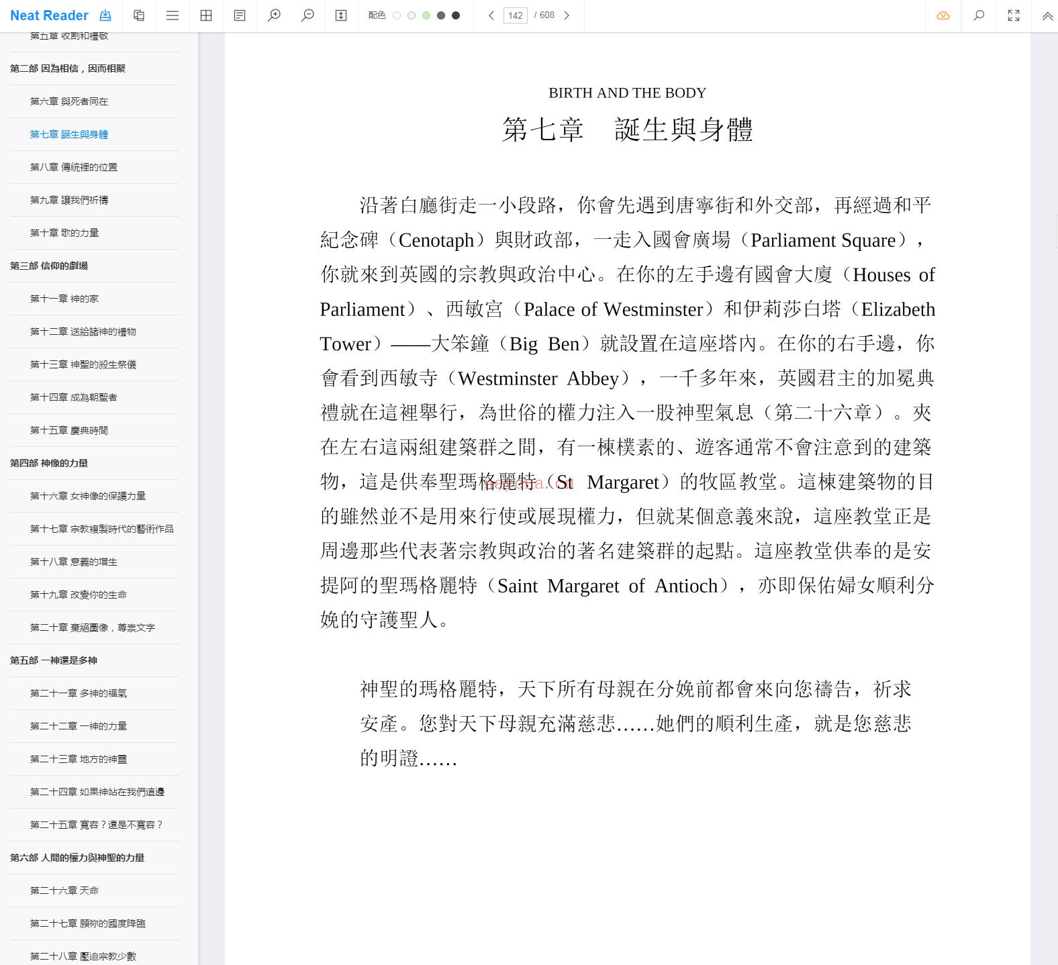Open chapter 第九章 讓我們祈禱
Image resolution: width=1058 pixels, height=965 pixels.
click(69, 200)
